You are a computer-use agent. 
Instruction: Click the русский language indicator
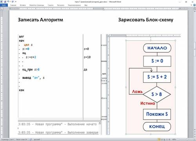37,139
